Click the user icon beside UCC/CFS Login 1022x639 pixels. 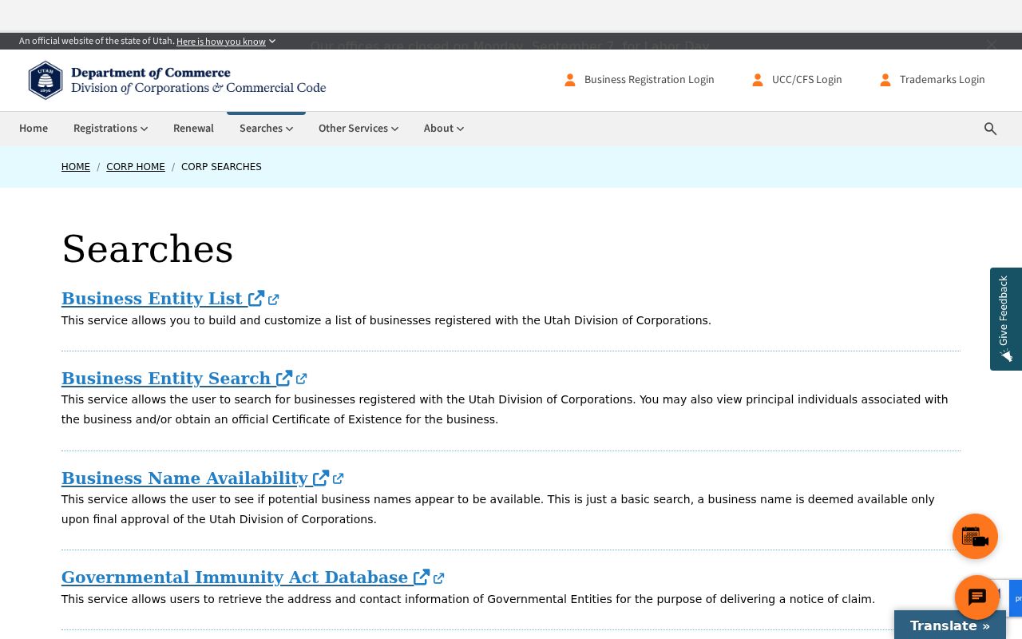pos(758,80)
